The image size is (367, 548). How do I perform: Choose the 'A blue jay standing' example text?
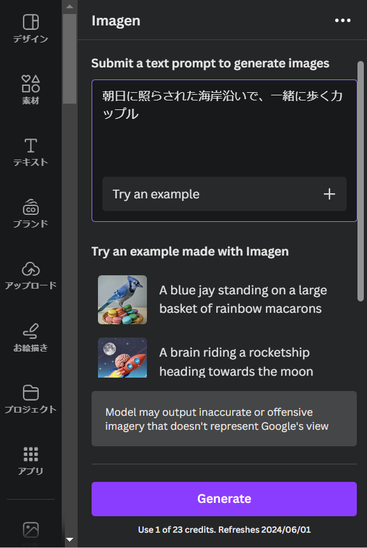point(243,299)
